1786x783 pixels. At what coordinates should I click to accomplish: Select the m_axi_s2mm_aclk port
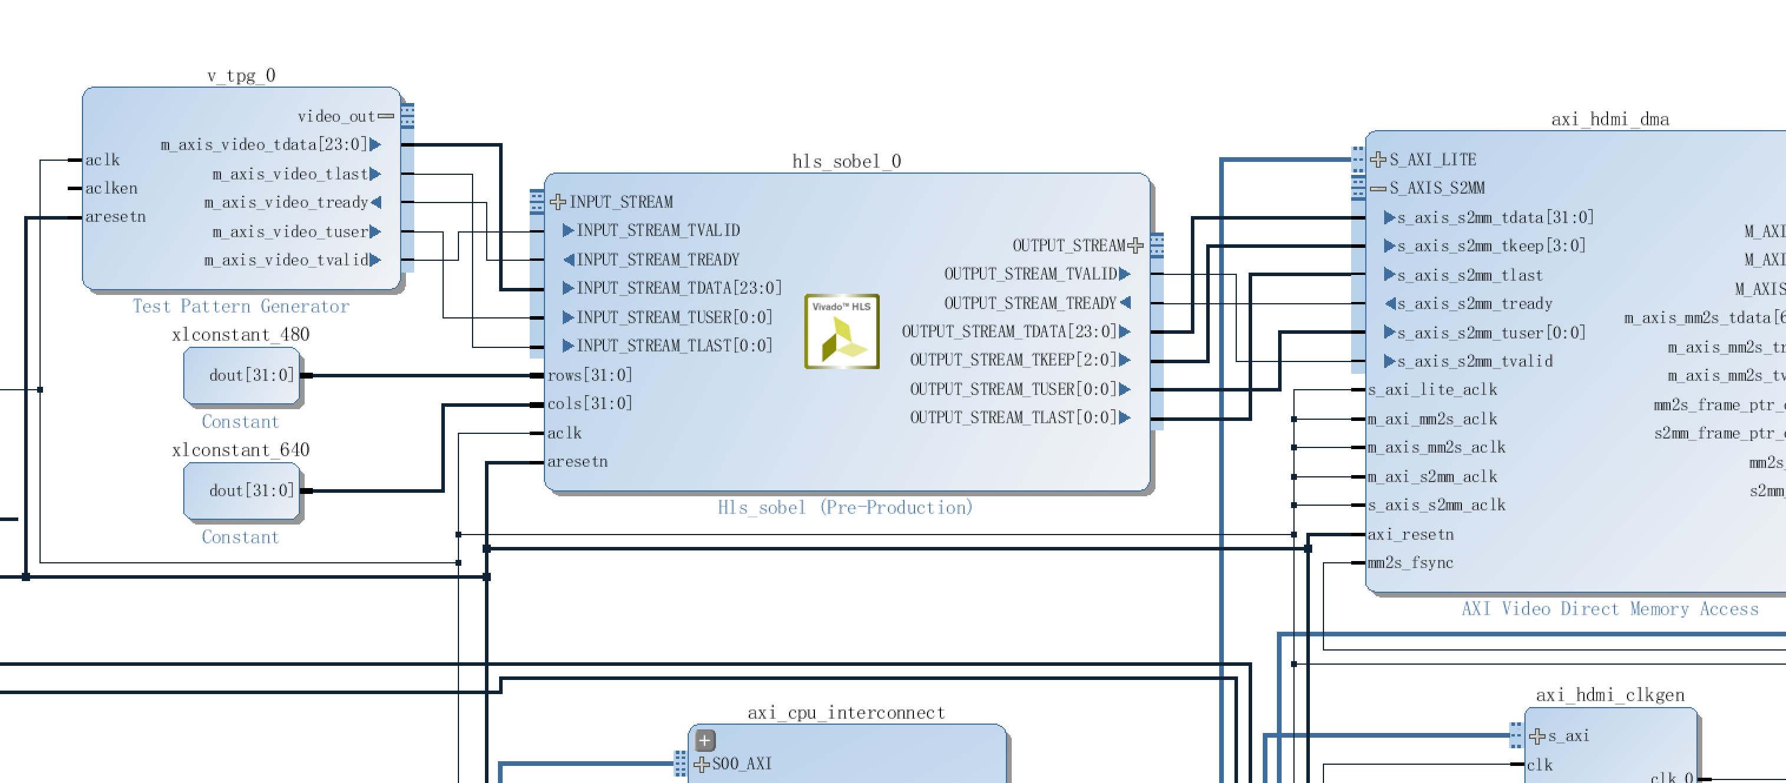[x=1432, y=477]
